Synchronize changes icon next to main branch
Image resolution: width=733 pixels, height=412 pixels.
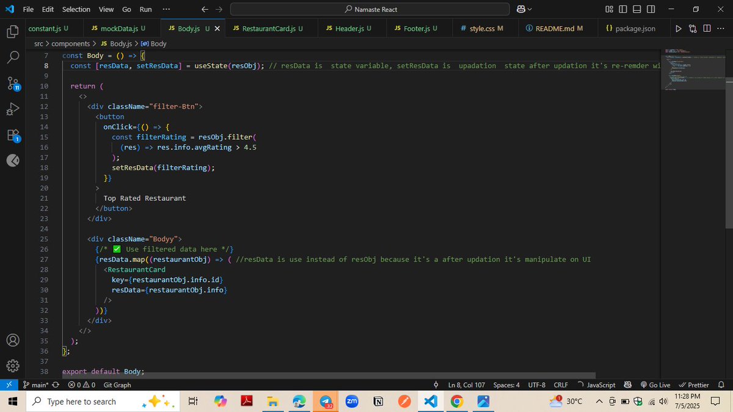pos(56,385)
